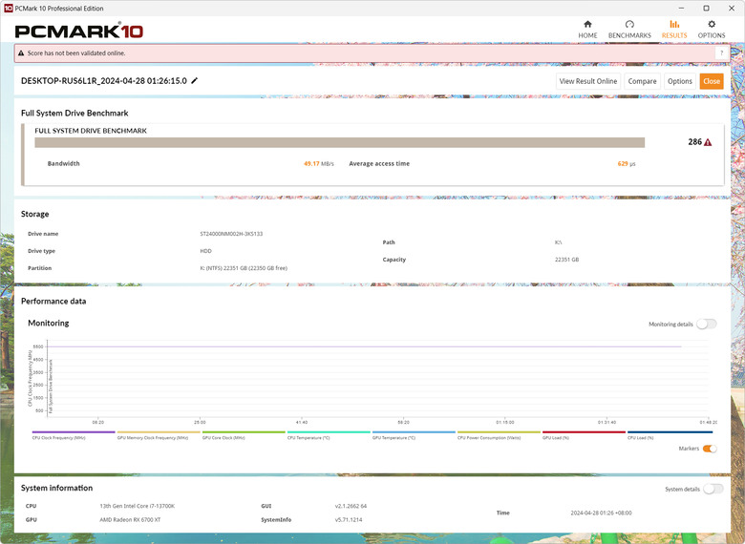
Task: Close the result with orange Close button
Action: point(712,81)
